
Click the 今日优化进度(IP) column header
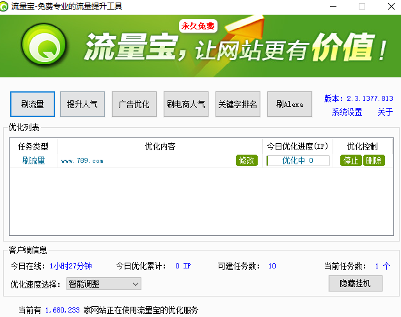click(x=297, y=146)
